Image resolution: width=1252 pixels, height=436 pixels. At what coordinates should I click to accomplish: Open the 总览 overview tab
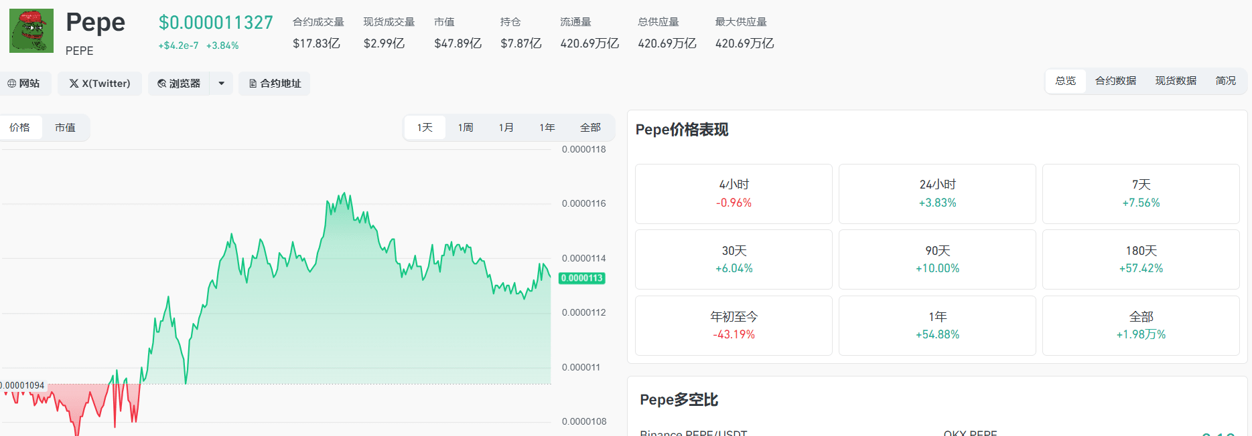pyautogui.click(x=1066, y=81)
